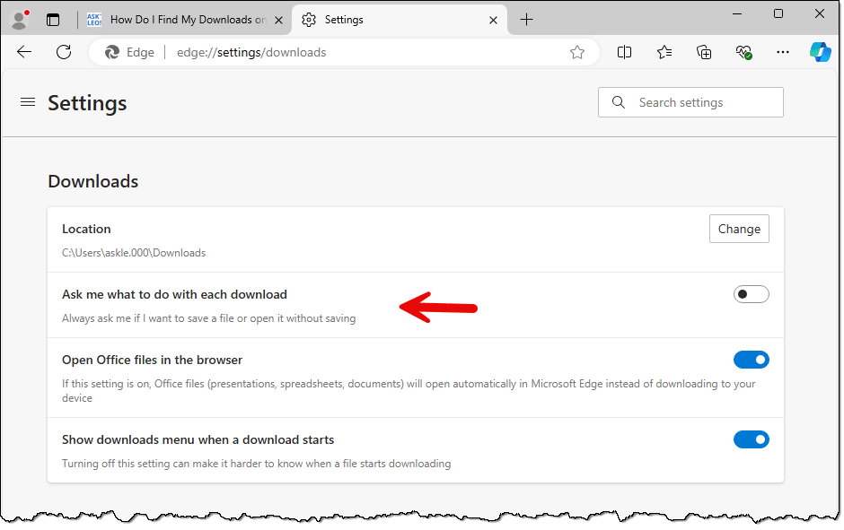Click the Copilot icon in the toolbar
This screenshot has height=530, width=844.
click(820, 52)
